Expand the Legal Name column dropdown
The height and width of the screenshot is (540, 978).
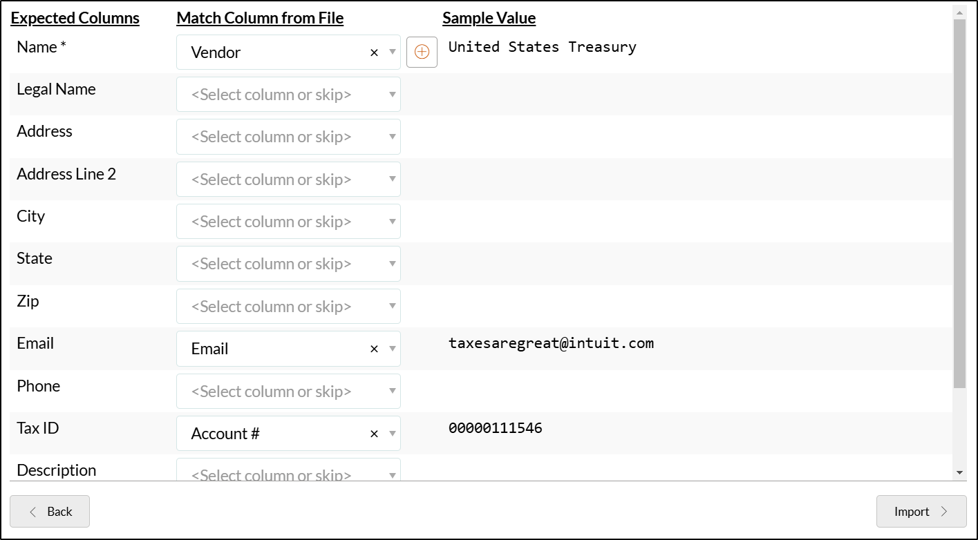click(288, 95)
